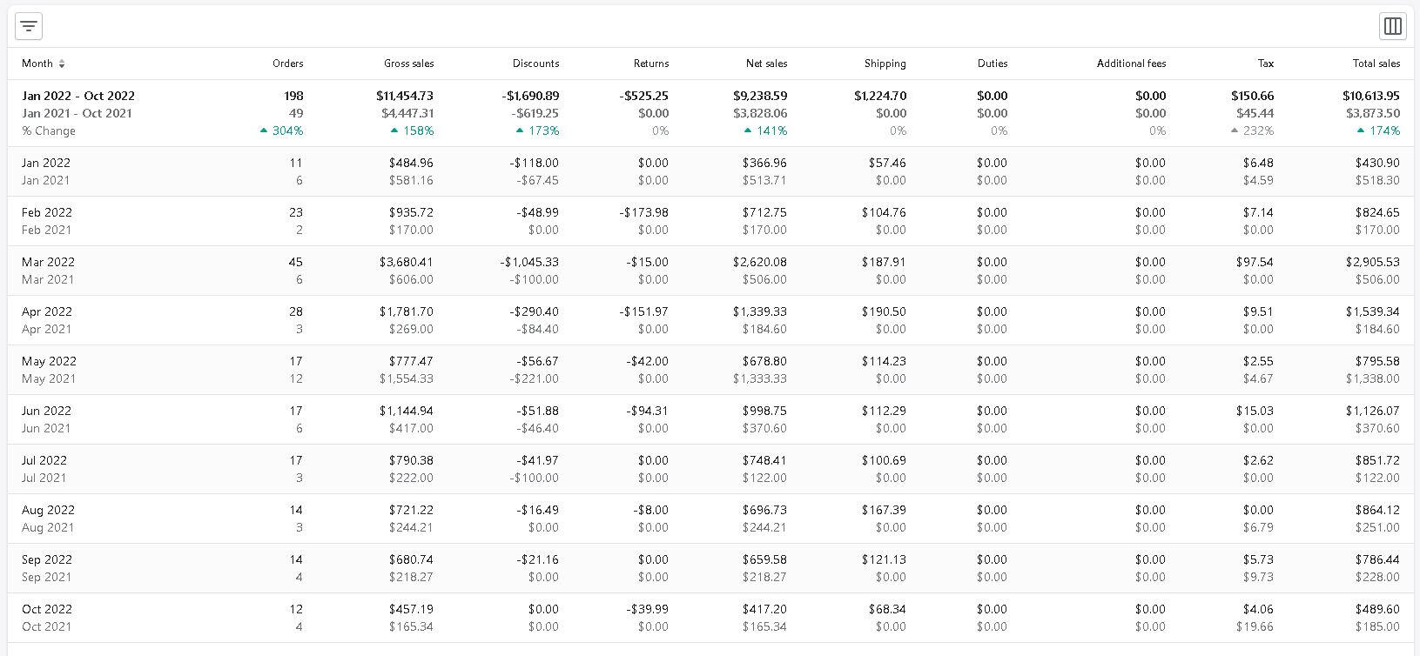
Task: Select the Feb 2022 row label
Action: [47, 212]
